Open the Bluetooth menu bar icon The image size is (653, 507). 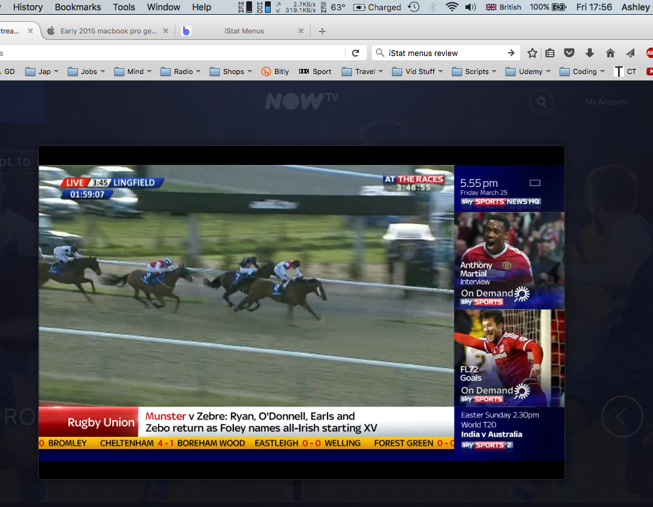pyautogui.click(x=433, y=7)
